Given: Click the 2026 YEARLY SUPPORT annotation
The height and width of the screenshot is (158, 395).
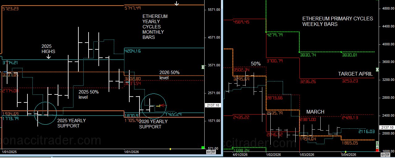Looking at the screenshot, I should click(x=153, y=124).
